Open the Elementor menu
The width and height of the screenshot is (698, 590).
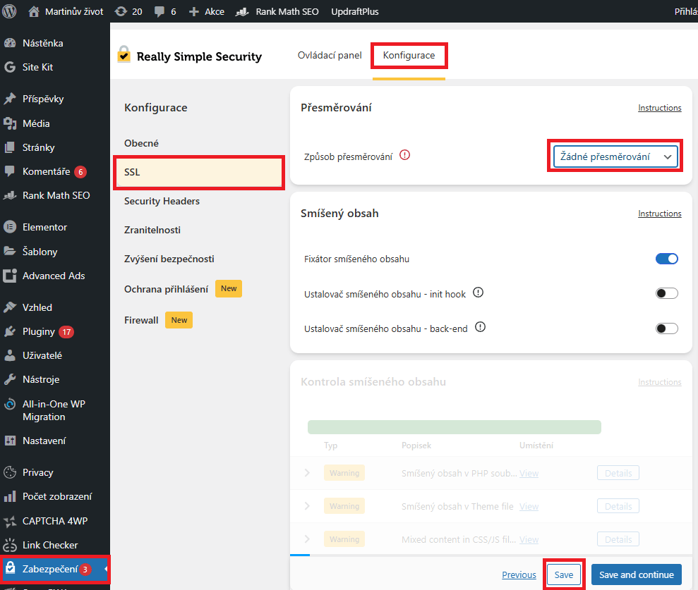click(42, 226)
